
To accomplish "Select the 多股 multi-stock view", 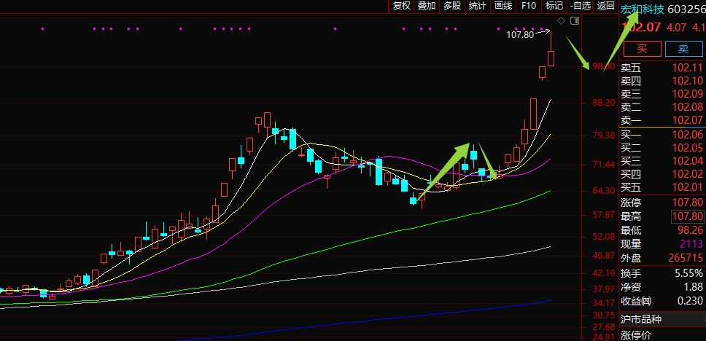I will pyautogui.click(x=452, y=6).
